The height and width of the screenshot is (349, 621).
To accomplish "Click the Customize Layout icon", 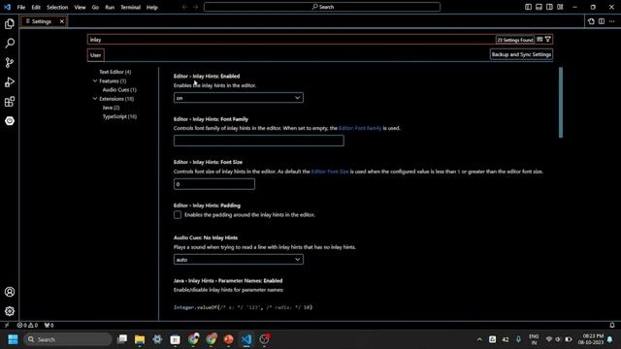I will 560,7.
